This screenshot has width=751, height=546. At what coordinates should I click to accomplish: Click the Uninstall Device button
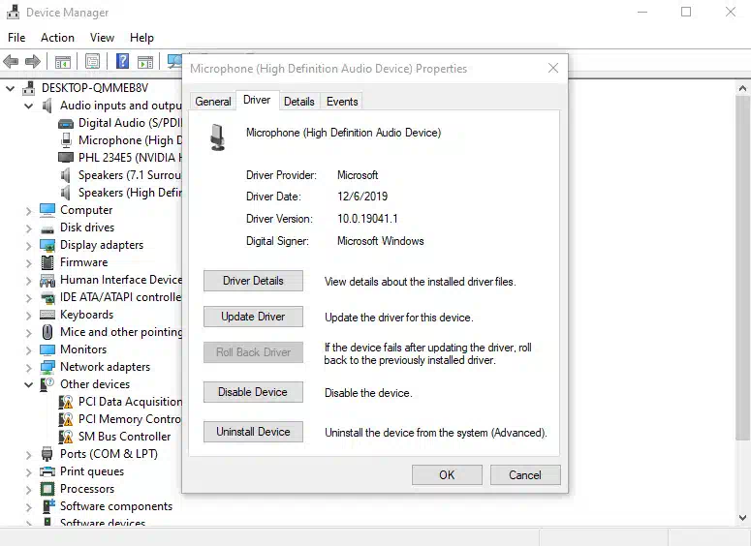click(253, 432)
